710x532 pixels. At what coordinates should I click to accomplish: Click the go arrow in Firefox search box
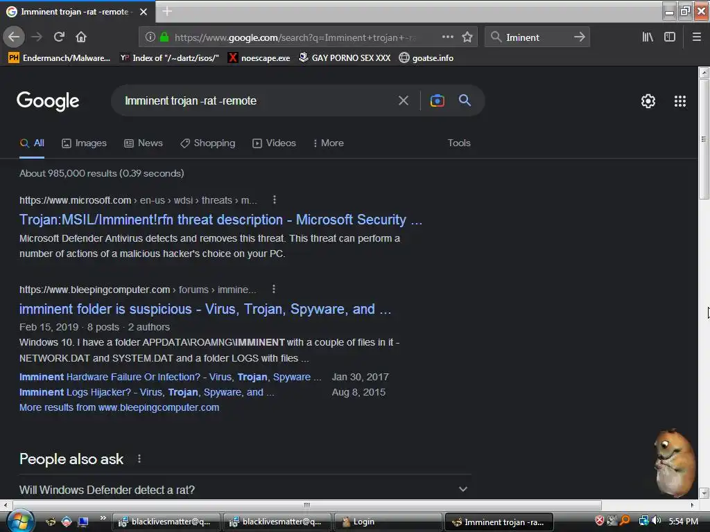tap(580, 37)
